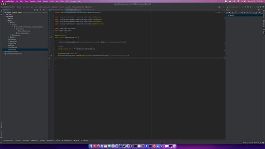The image size is (265, 149).
Task: Select DemoController in project tree
Action: 25,31
